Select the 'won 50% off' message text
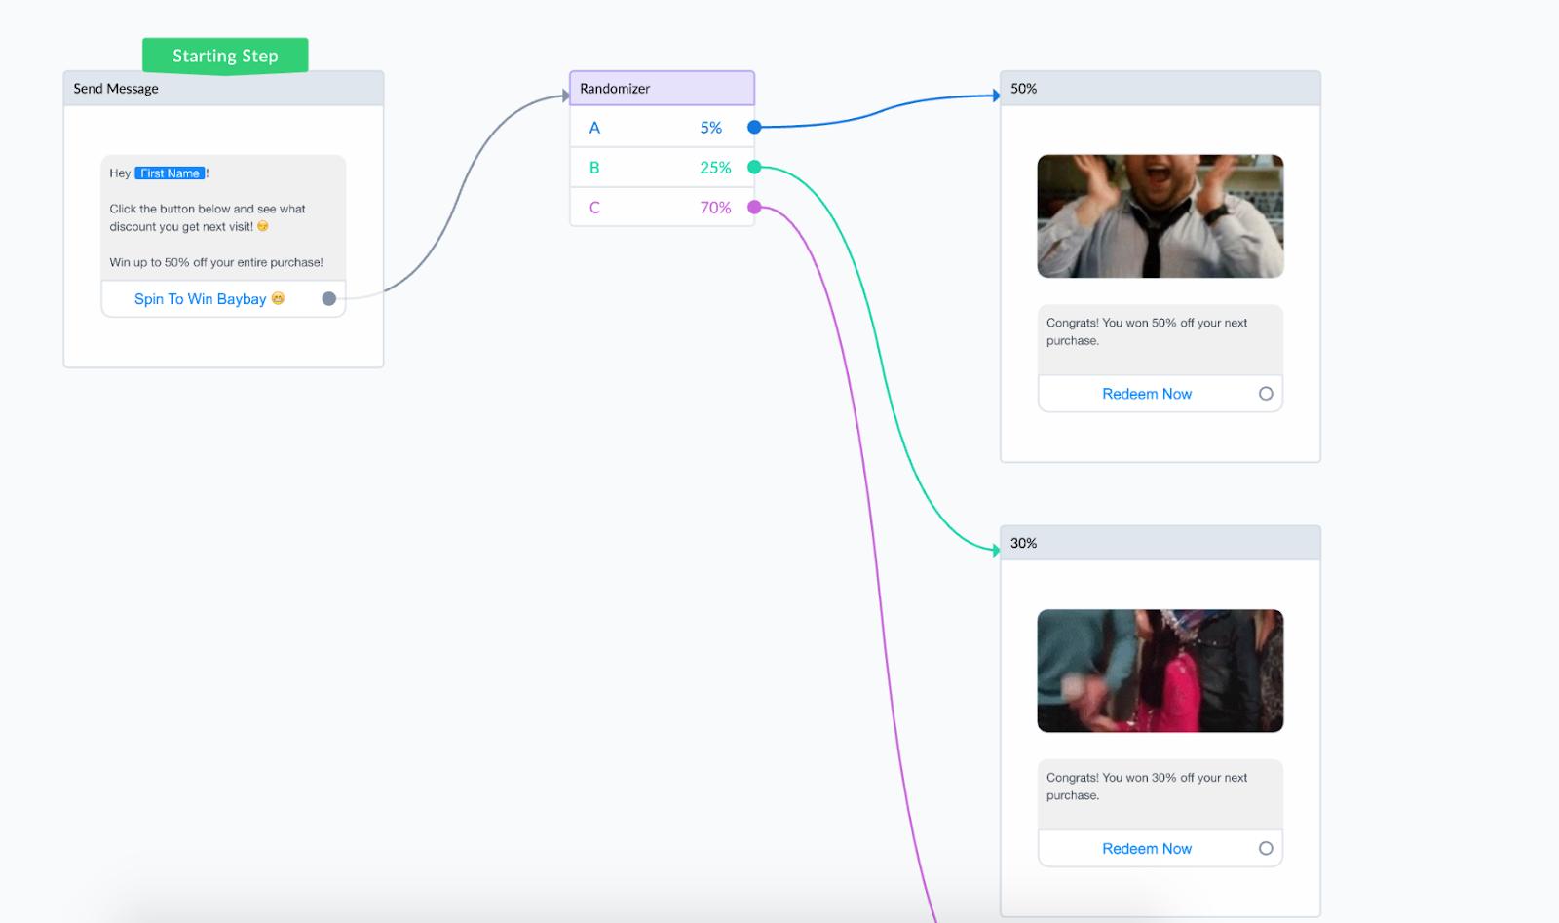Viewport: 1559px width, 923px height. pos(1147,331)
